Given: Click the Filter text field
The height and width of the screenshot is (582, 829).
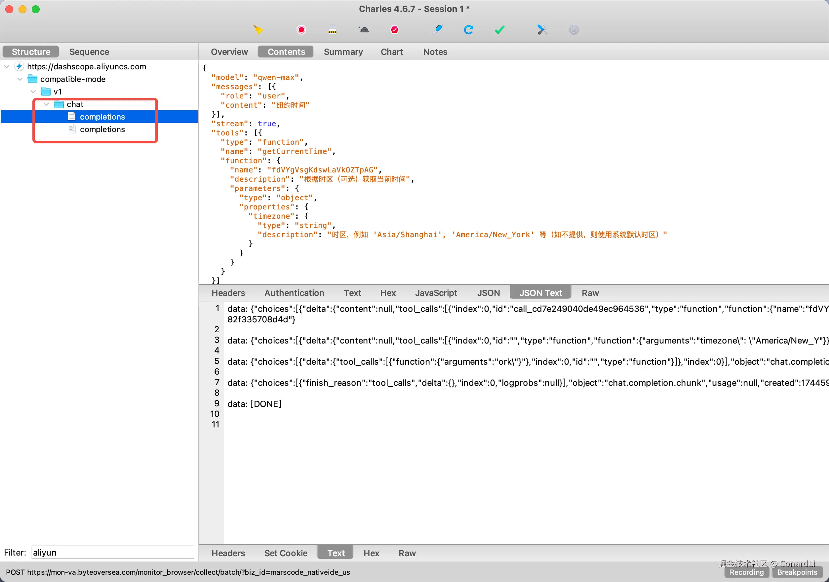Looking at the screenshot, I should (112, 552).
